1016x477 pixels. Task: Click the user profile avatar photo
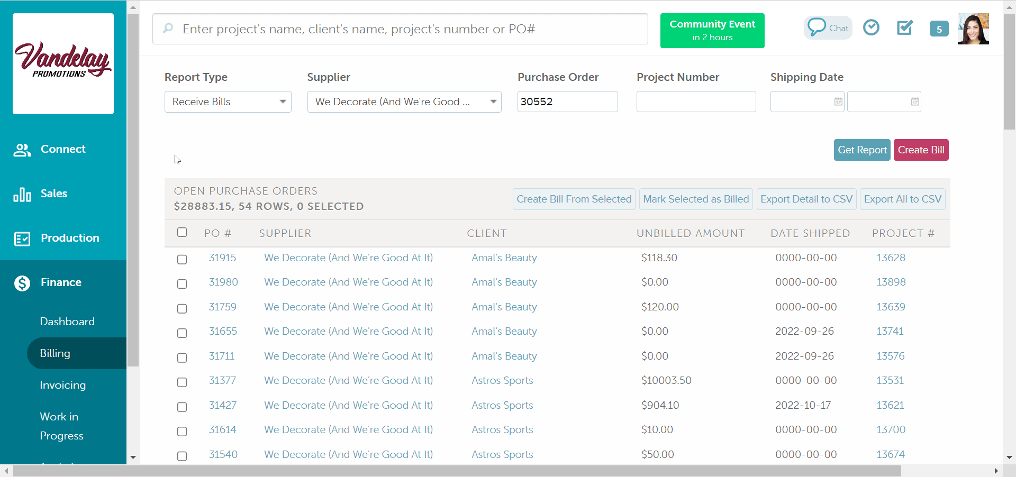click(x=973, y=29)
